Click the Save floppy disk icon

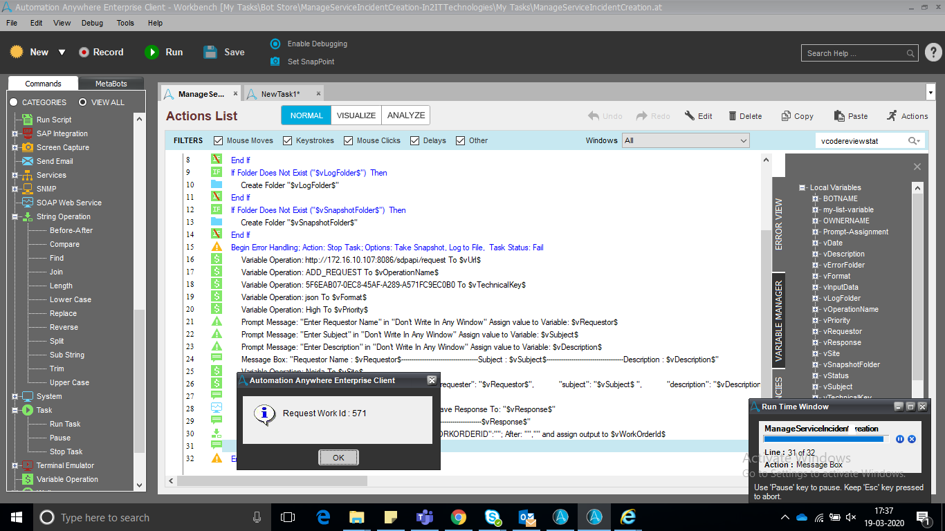click(x=211, y=52)
